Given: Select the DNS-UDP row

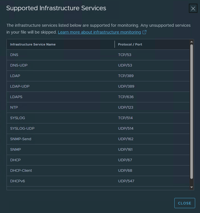Looking at the screenshot, I should tap(19, 65).
